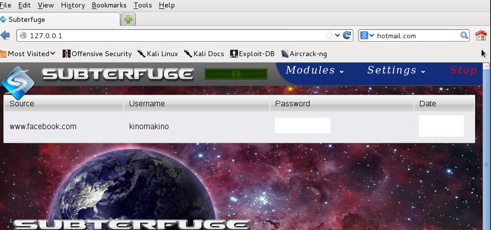The width and height of the screenshot is (491, 230).
Task: Click the browser back arrow button
Action: pyautogui.click(x=5, y=36)
